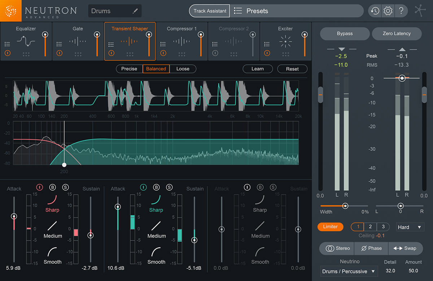Click the Swap channels button
Screen dimensions: 433x281
pyautogui.click(x=405, y=248)
